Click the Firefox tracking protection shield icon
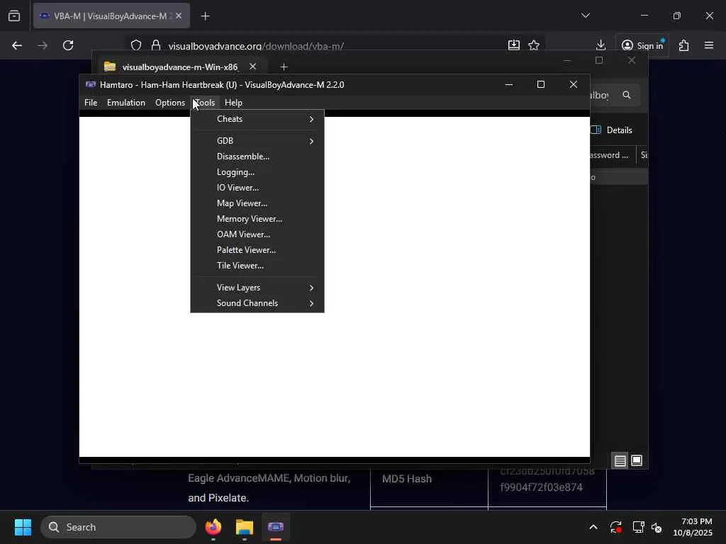This screenshot has width=726, height=544. pos(135,45)
